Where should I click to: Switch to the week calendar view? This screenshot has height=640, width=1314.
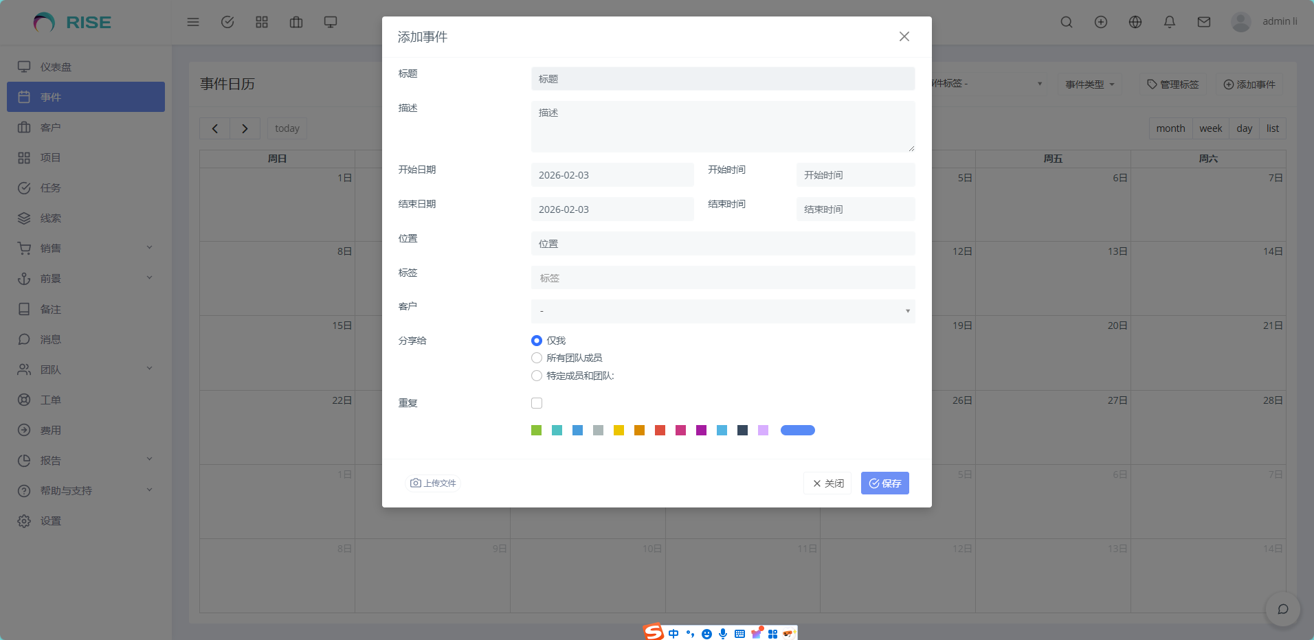click(x=1210, y=128)
